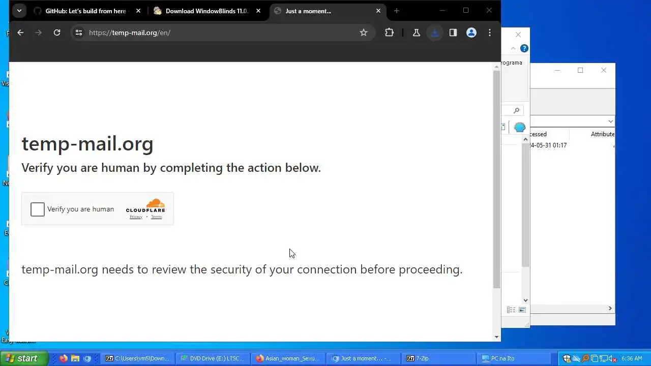The width and height of the screenshot is (651, 366).
Task: Switch to PC na Ito taskbar item
Action: (514, 358)
